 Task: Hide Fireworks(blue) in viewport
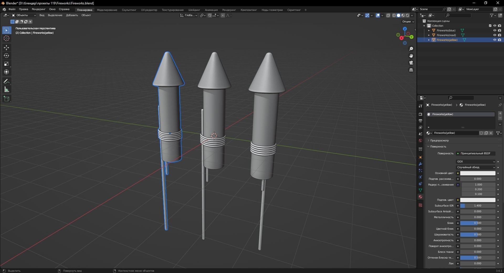495,30
